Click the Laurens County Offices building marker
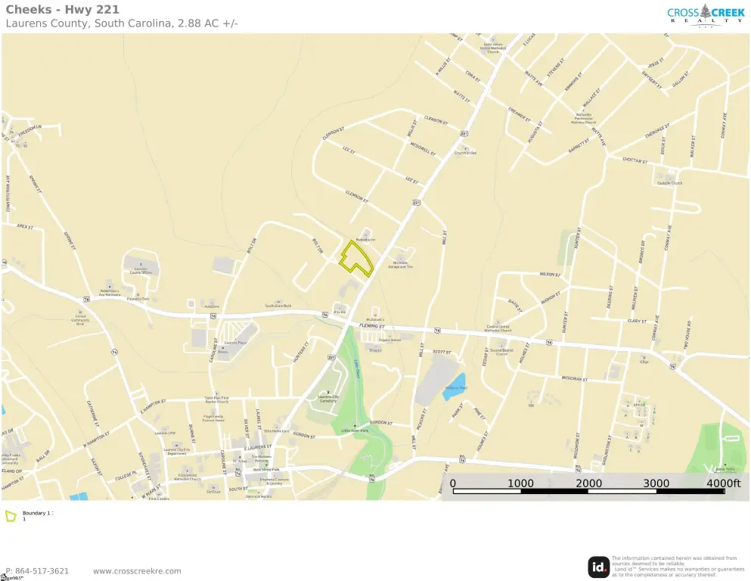 [x=141, y=265]
